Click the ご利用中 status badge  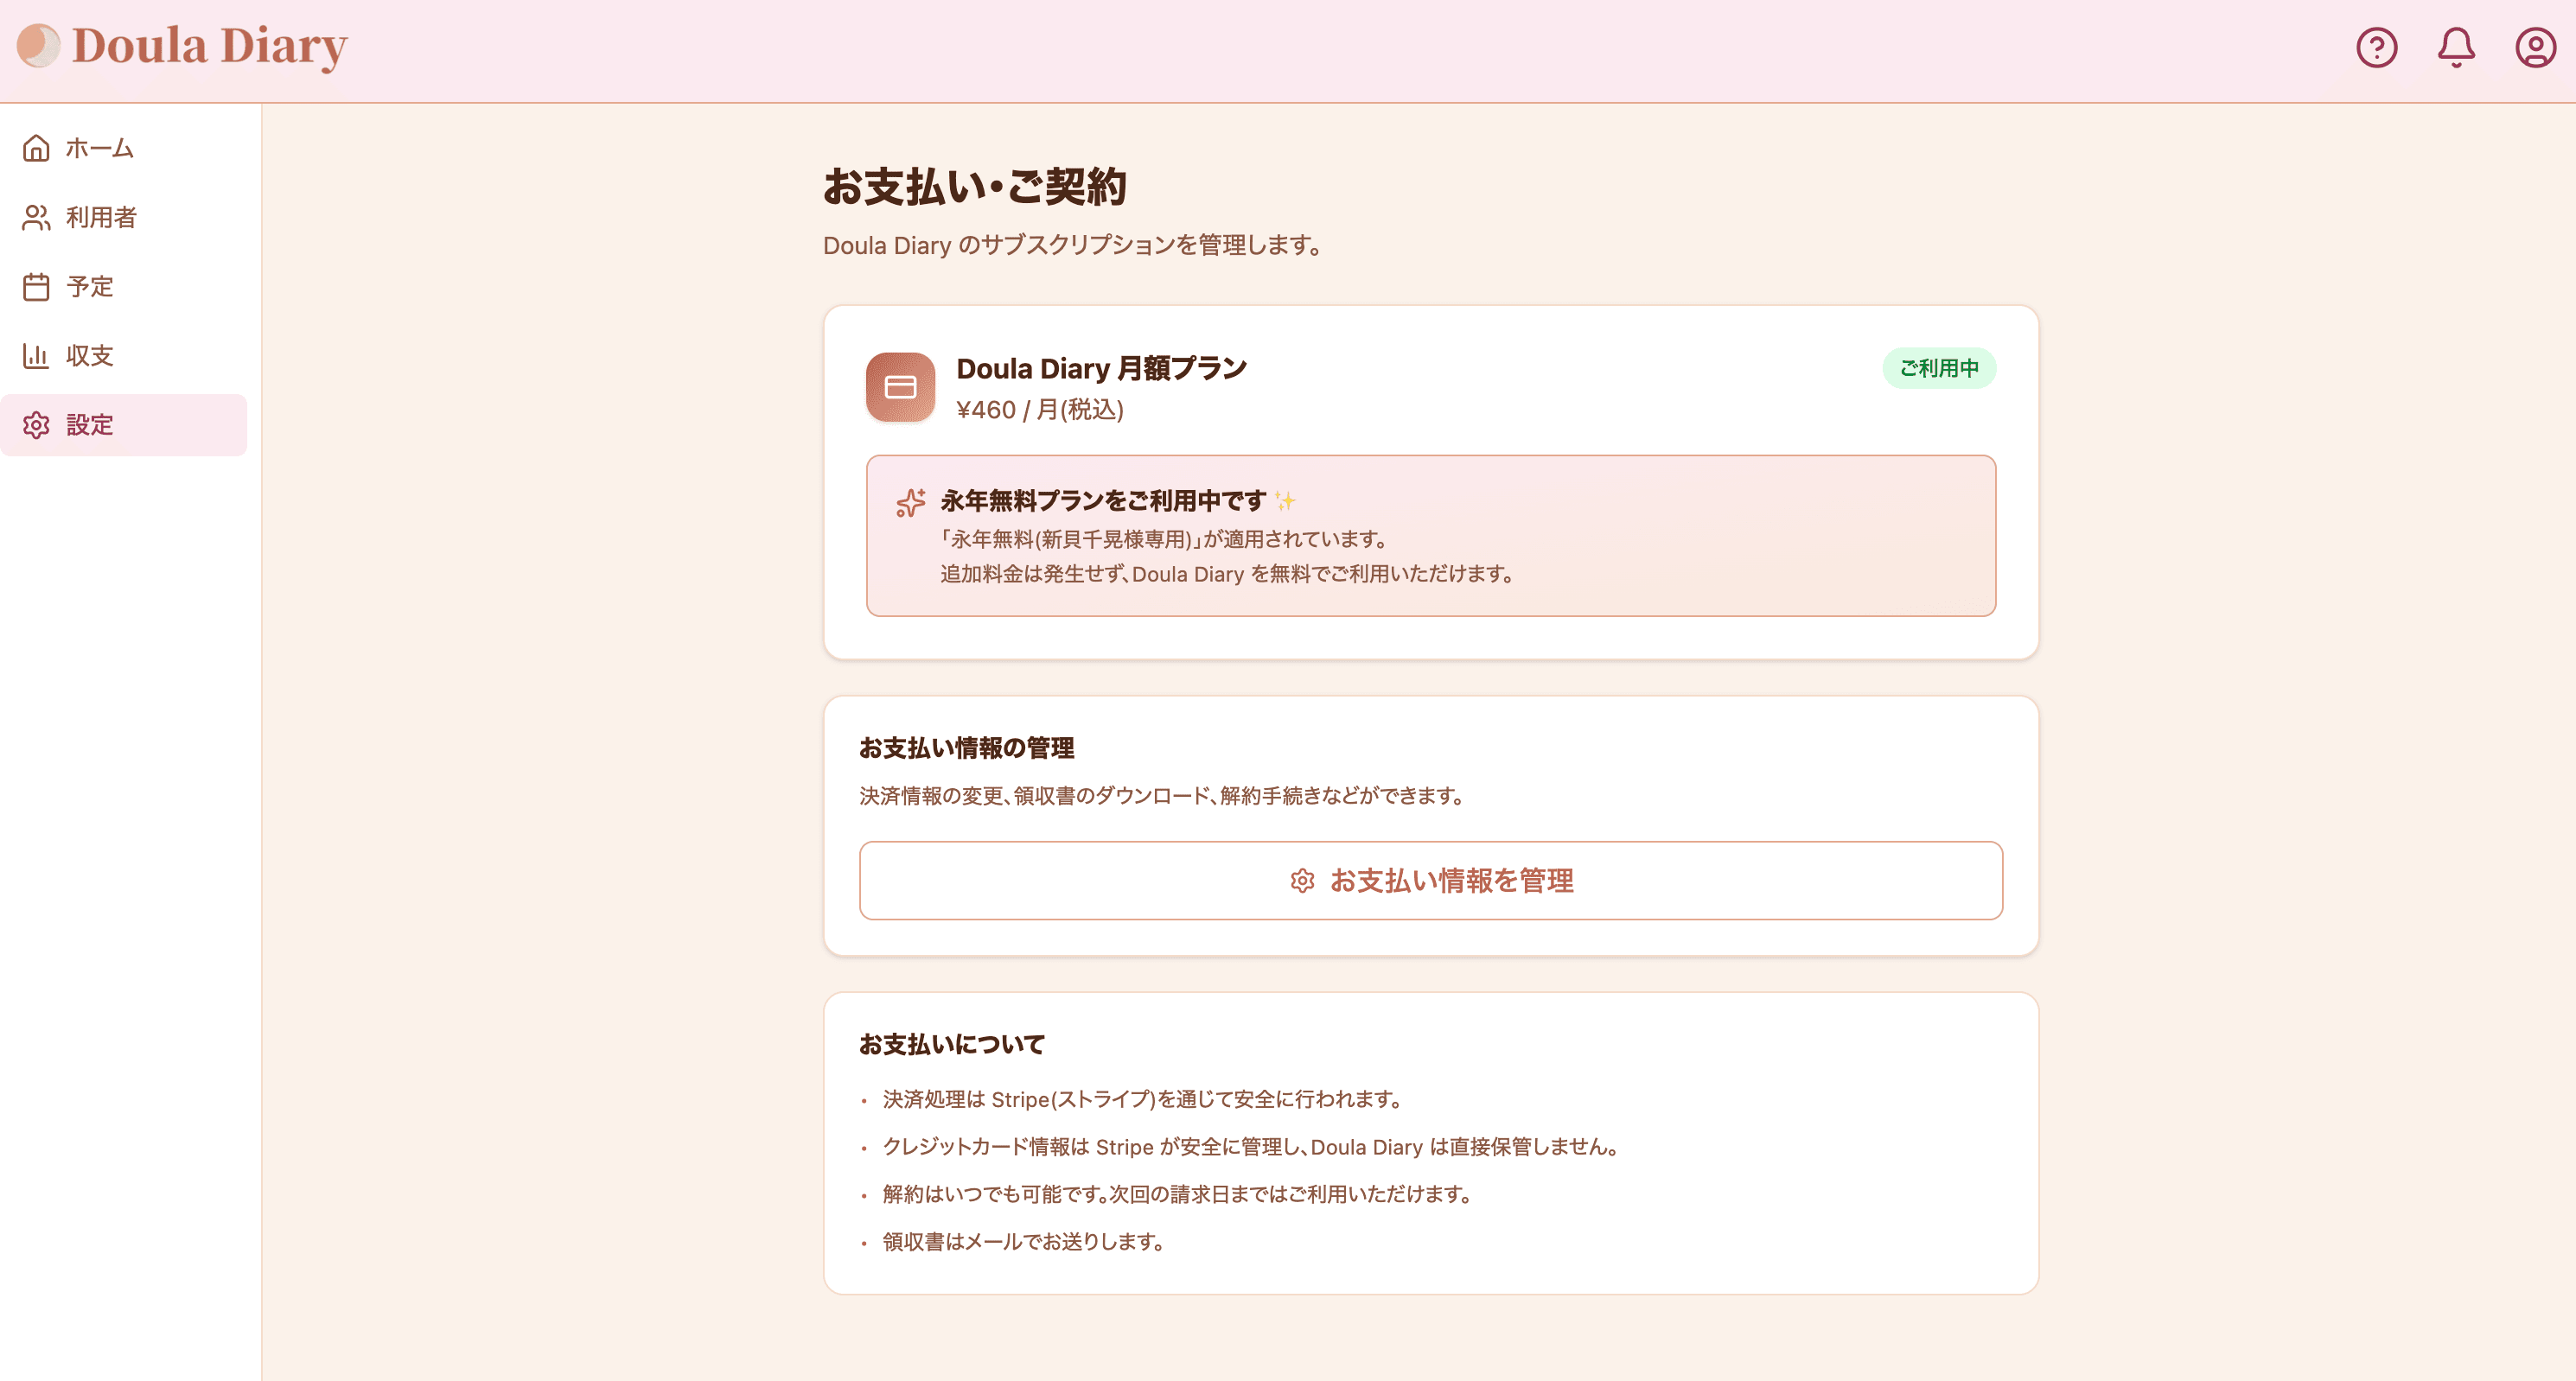point(1939,368)
